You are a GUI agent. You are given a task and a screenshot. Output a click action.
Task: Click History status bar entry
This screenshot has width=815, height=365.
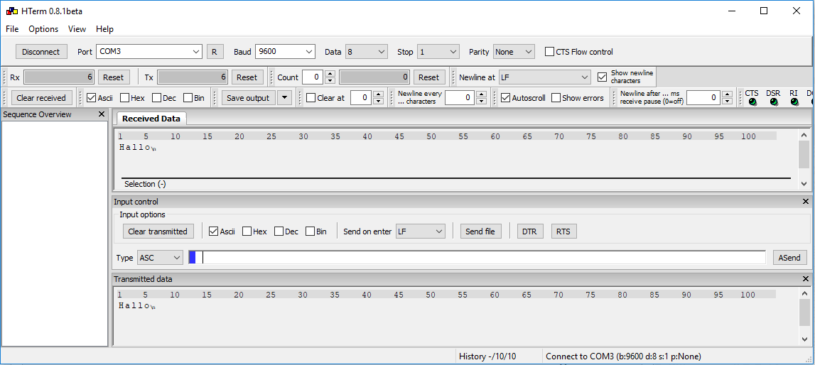(x=487, y=356)
